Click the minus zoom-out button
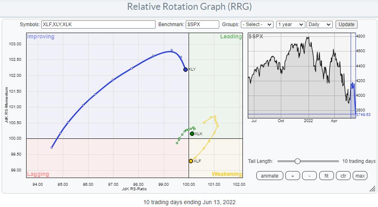This screenshot has height=207, width=378. [309, 176]
